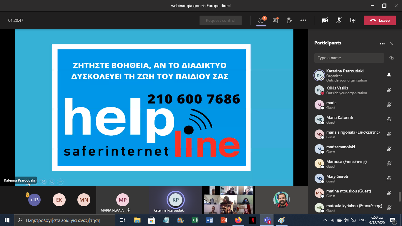Toggle the camera on
The width and height of the screenshot is (402, 226).
[x=325, y=20]
